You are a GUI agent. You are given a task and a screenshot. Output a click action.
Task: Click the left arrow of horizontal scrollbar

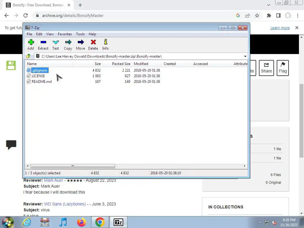coord(28,166)
